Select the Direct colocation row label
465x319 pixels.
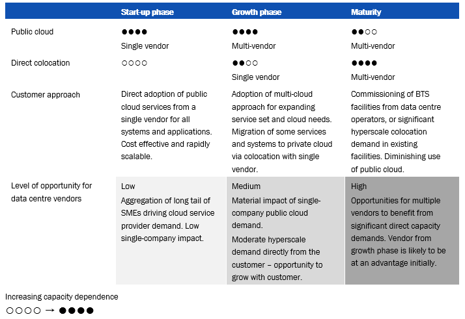40,63
